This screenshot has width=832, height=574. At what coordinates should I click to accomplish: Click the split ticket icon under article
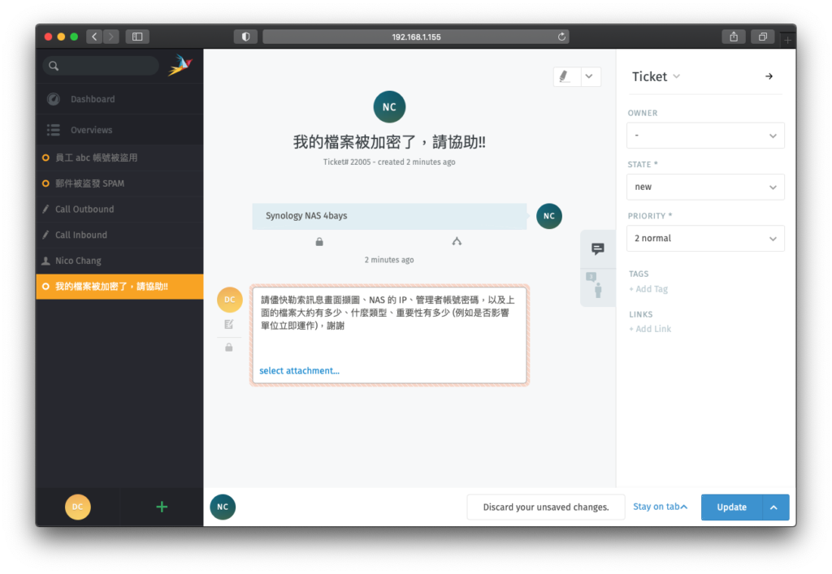click(457, 241)
